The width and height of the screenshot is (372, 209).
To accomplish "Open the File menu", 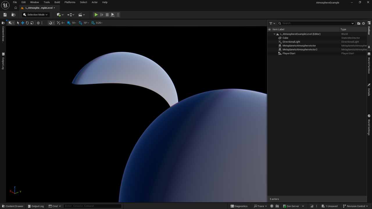I will (15, 2).
